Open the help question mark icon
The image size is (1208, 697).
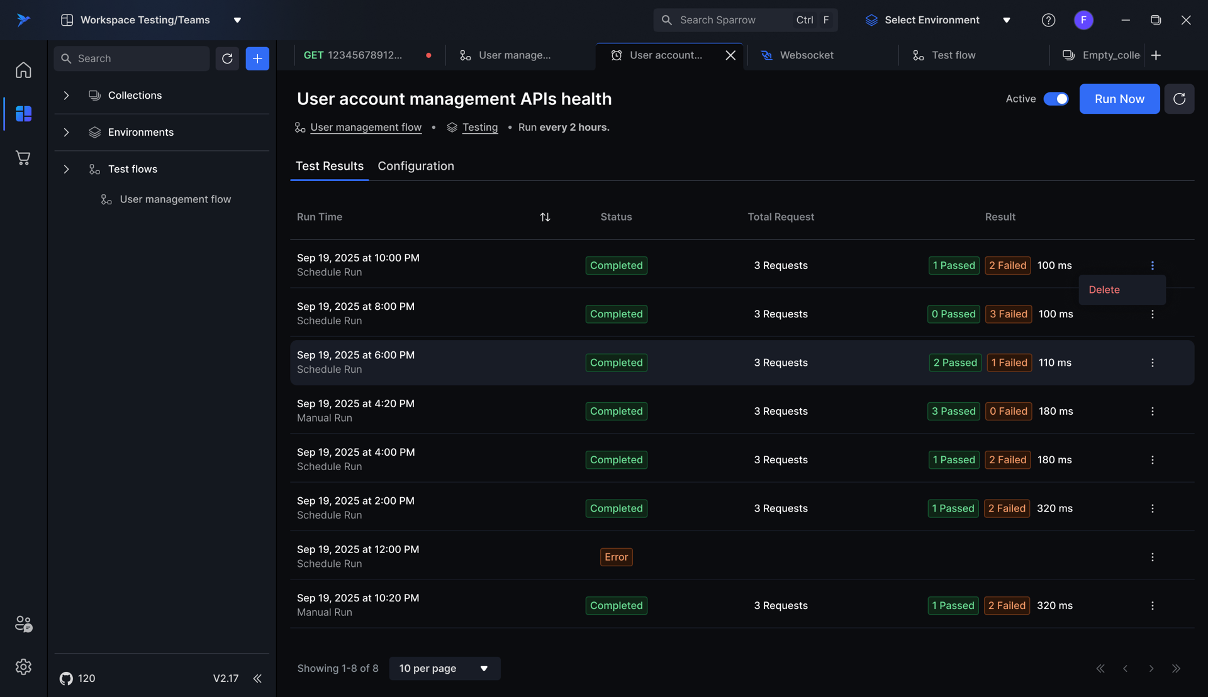[1048, 20]
